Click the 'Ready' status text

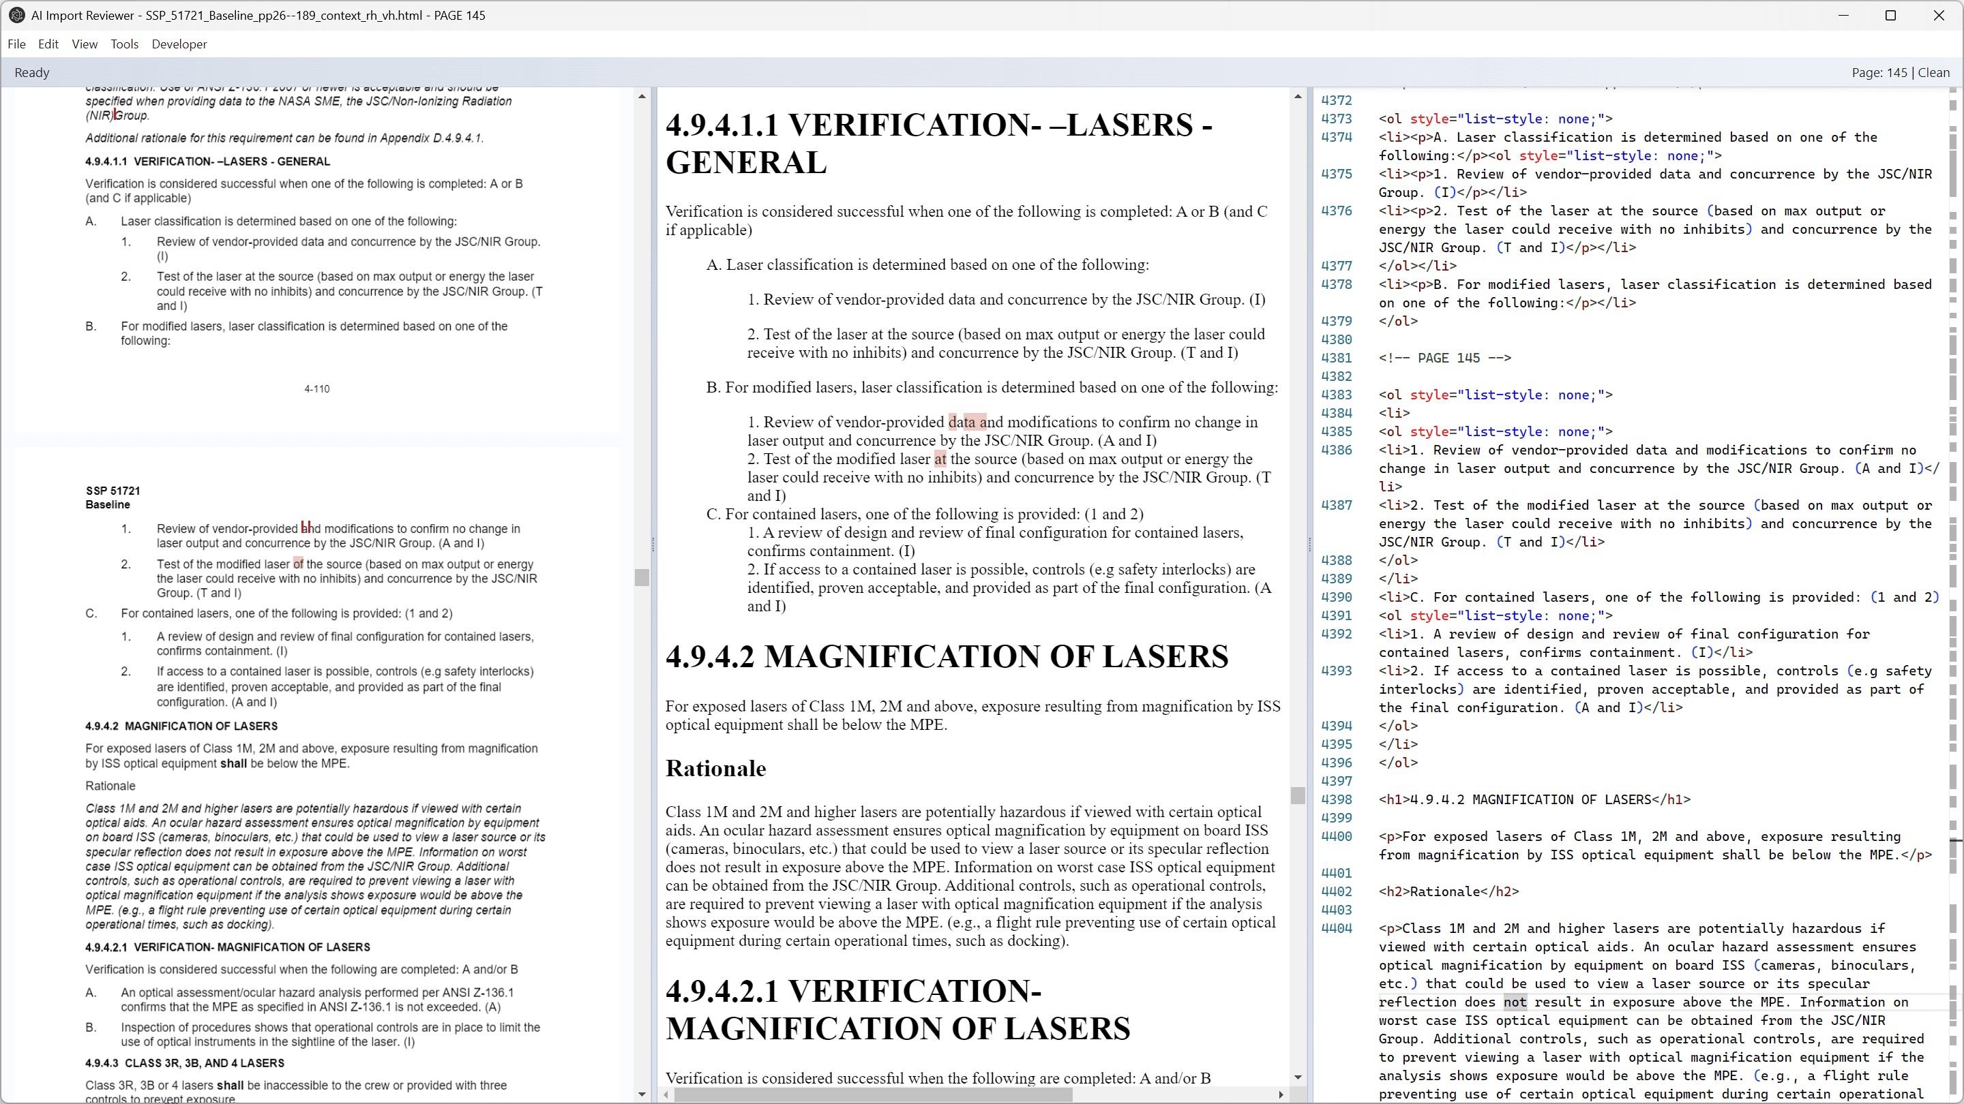click(x=32, y=72)
